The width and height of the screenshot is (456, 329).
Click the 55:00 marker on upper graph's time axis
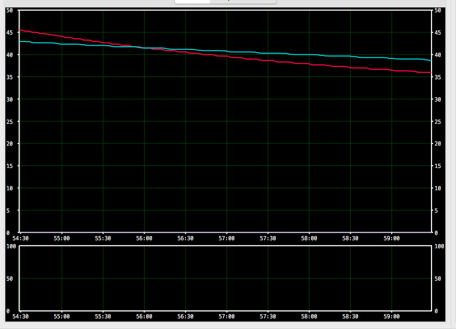point(62,239)
